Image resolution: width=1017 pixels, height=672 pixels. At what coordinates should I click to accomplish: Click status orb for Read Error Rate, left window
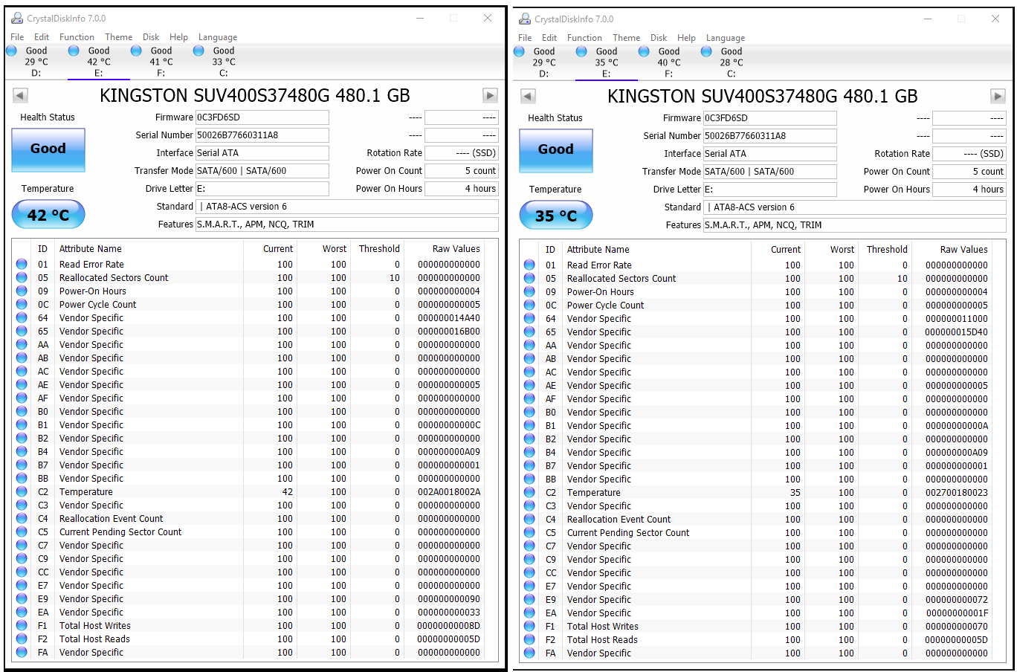pyautogui.click(x=22, y=264)
